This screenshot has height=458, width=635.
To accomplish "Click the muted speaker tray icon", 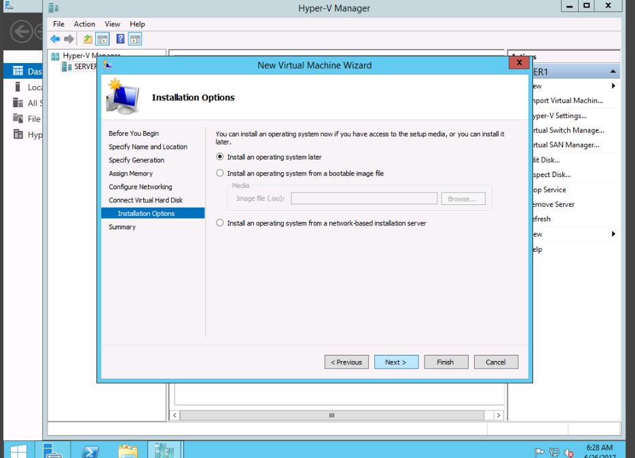I will (568, 453).
